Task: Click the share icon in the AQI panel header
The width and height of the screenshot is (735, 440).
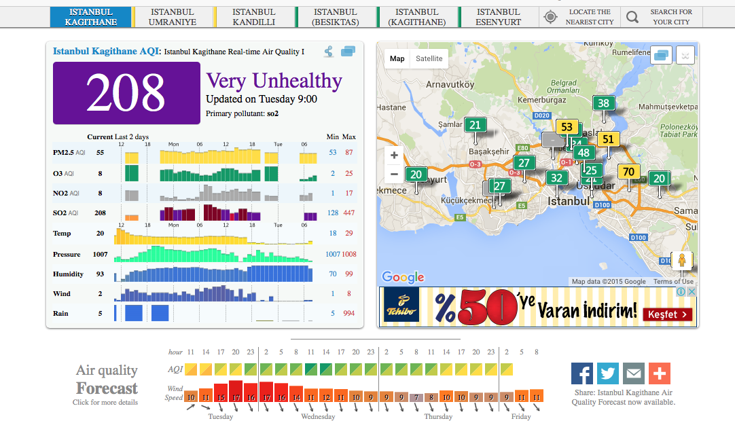Action: [329, 51]
